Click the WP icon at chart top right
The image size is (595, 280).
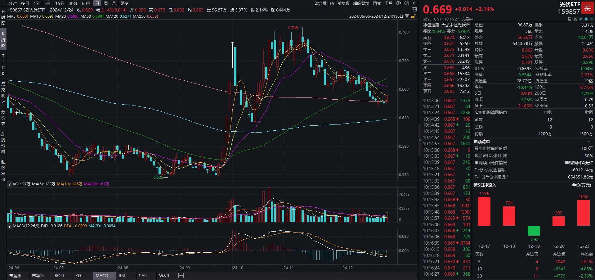(x=414, y=10)
